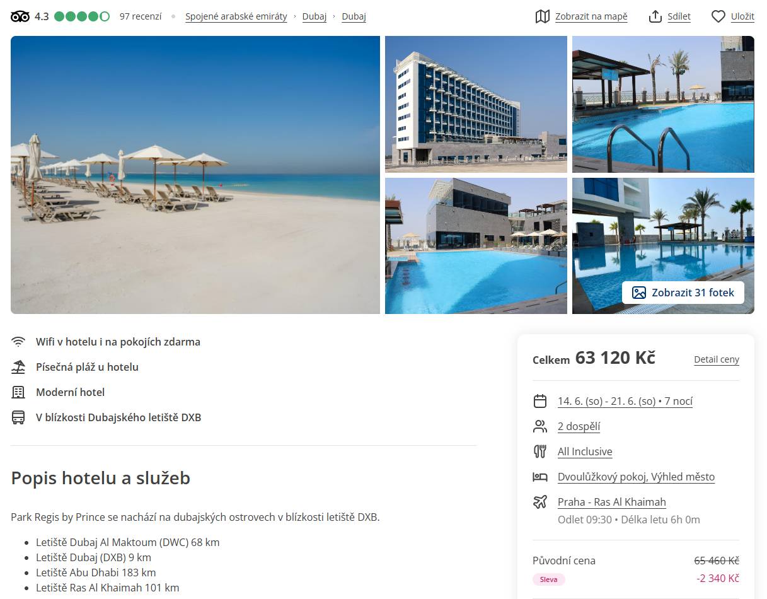Open the large beach photo

pos(195,175)
